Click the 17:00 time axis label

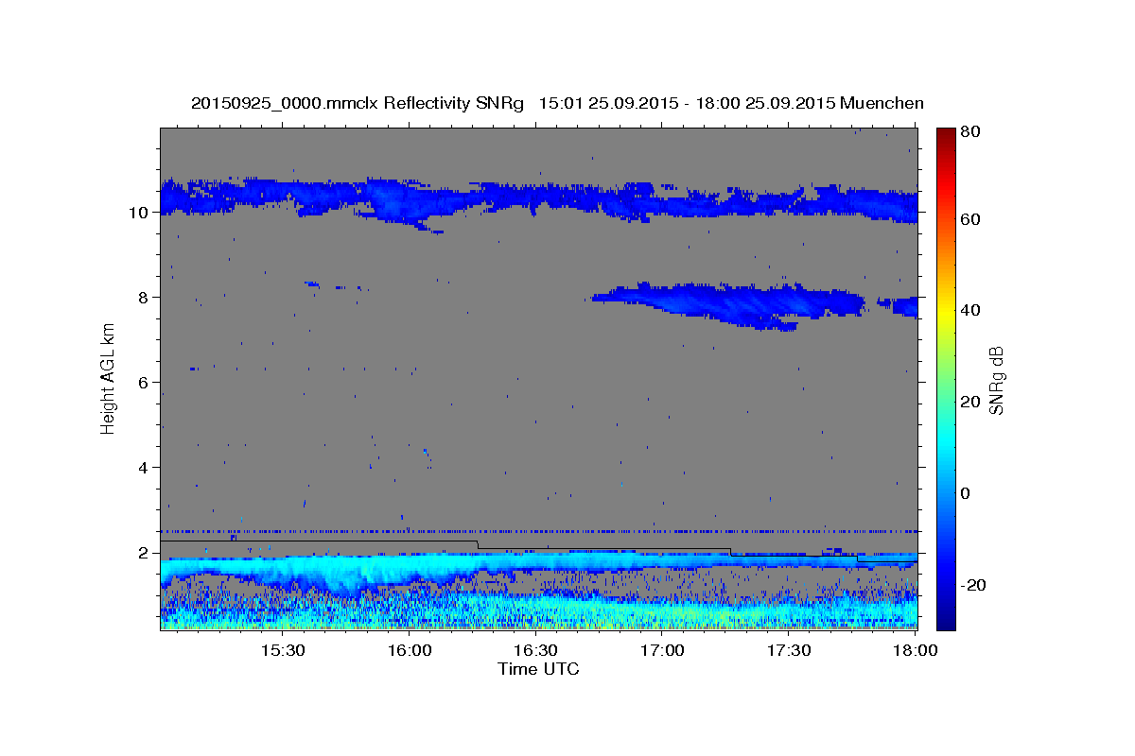click(x=662, y=650)
